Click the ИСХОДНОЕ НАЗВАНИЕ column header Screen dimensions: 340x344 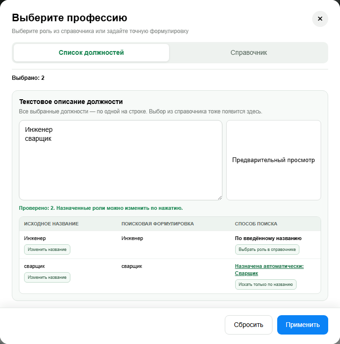51,224
